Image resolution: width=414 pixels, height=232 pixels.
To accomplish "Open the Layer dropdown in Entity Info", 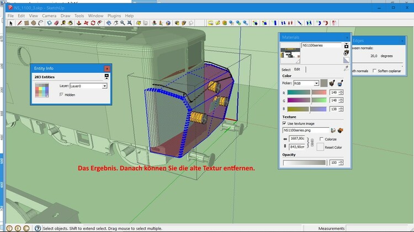I will (104, 86).
